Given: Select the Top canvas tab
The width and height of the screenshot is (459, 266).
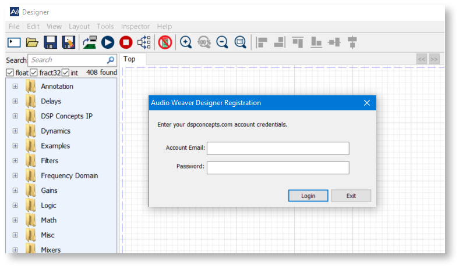Looking at the screenshot, I should [129, 59].
